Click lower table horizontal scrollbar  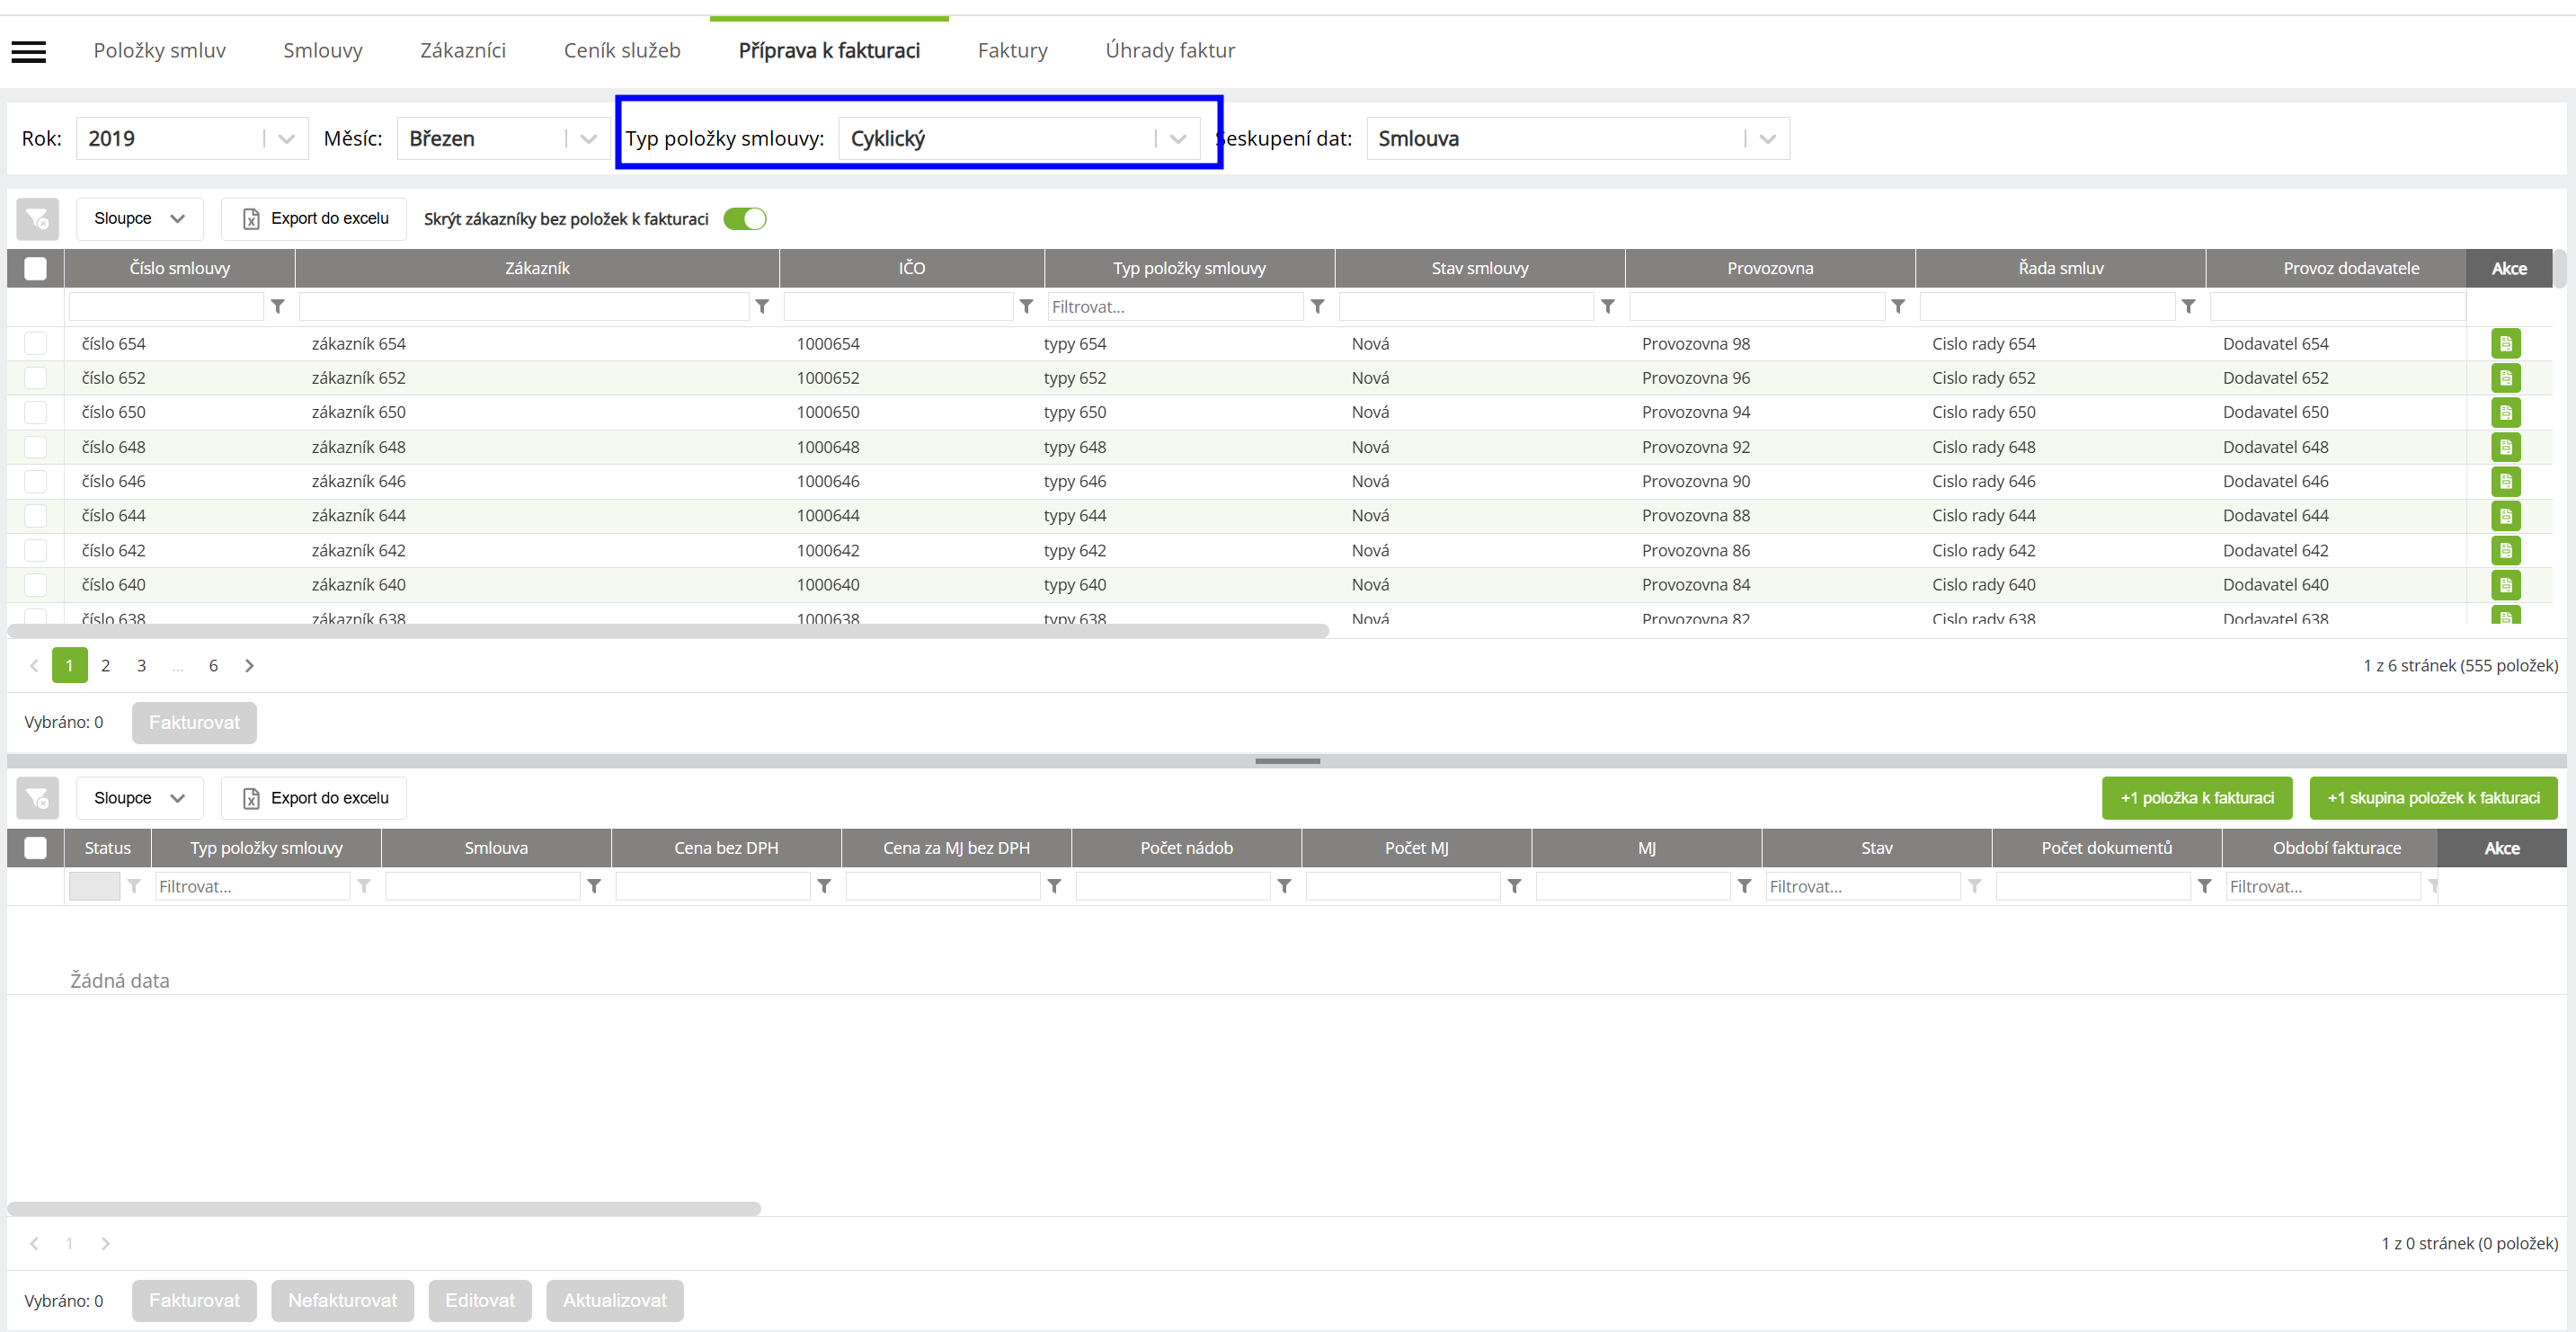385,1210
